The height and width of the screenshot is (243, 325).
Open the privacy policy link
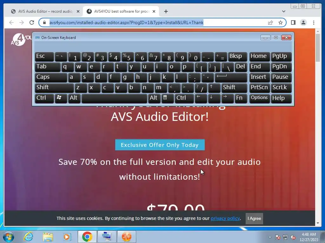pyautogui.click(x=225, y=218)
